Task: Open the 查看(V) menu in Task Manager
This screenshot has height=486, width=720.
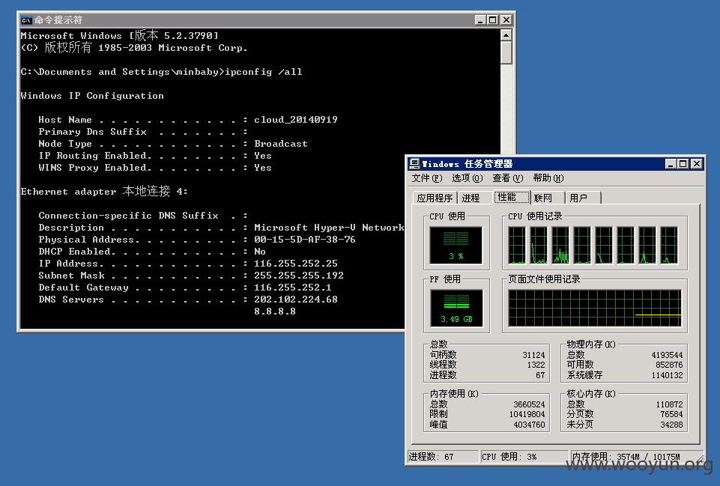Action: [x=507, y=178]
